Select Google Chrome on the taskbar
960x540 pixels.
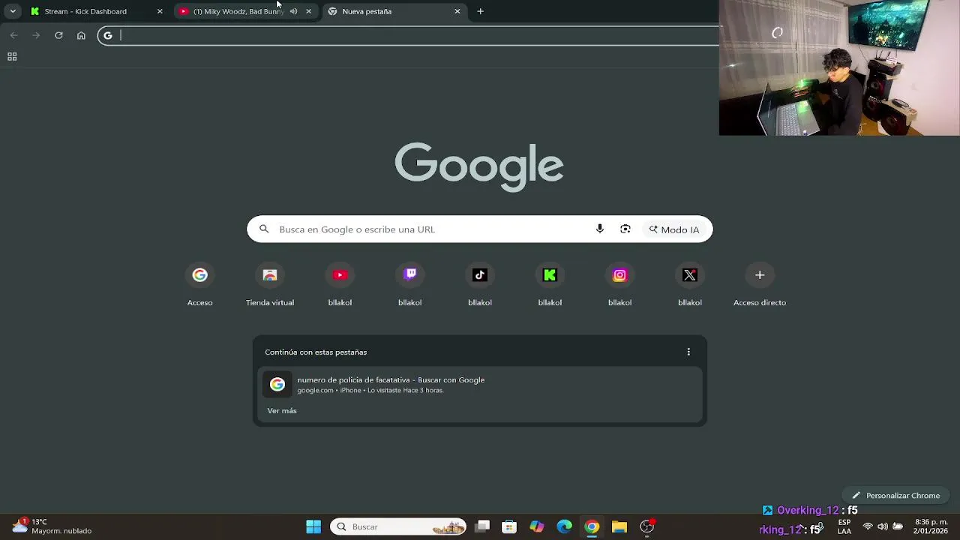[592, 526]
